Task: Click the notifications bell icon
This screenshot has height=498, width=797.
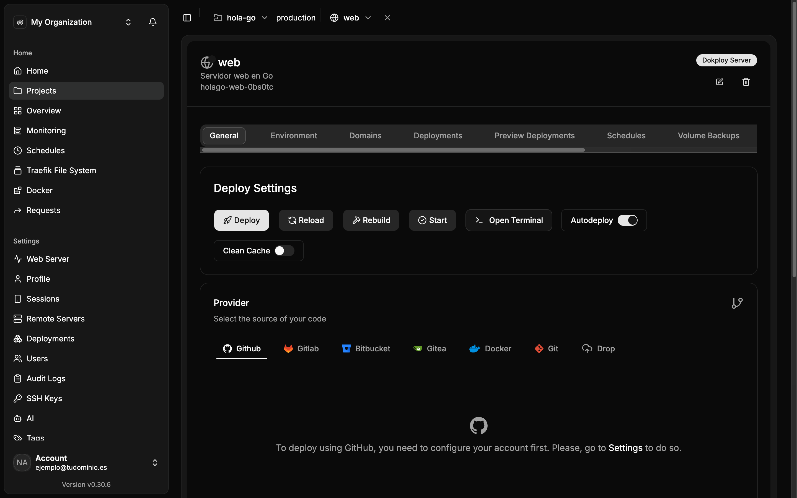Action: coord(152,22)
